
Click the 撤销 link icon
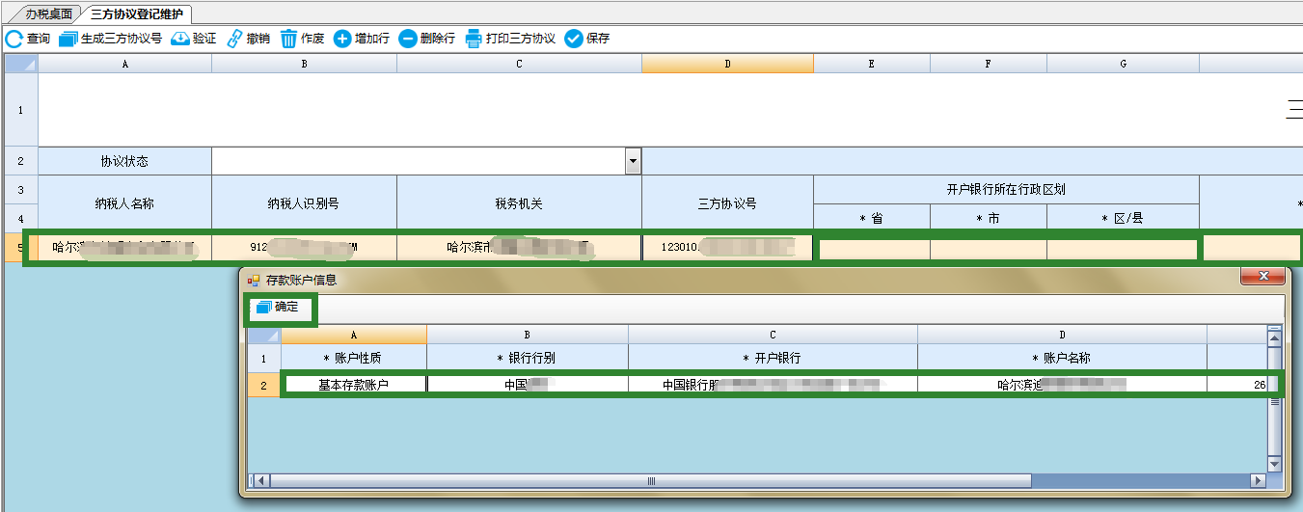(234, 39)
